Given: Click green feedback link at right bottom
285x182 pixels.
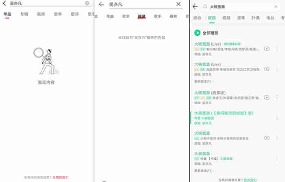Looking at the screenshot, I should (250, 180).
